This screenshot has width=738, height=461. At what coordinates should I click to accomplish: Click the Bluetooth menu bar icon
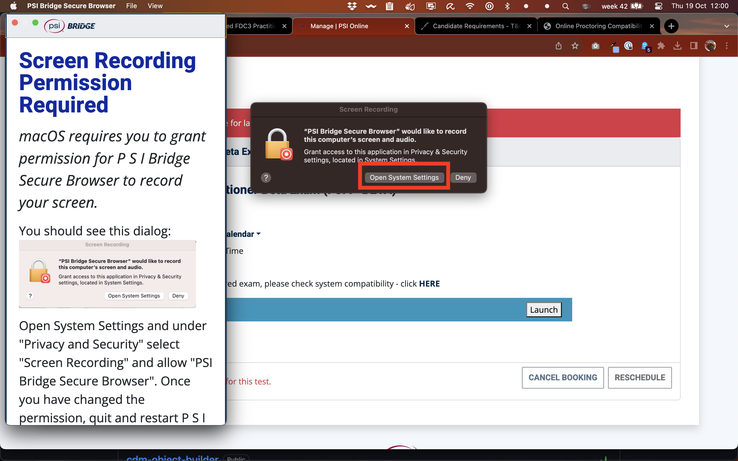coord(507,6)
